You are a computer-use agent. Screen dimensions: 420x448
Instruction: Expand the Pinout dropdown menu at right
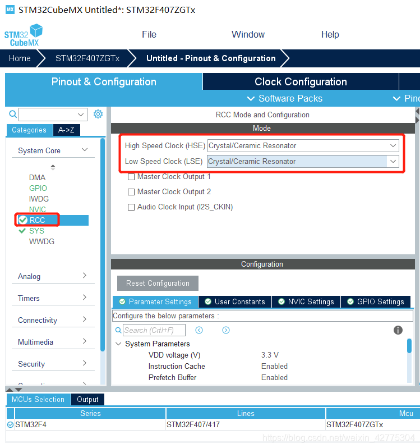tap(407, 99)
